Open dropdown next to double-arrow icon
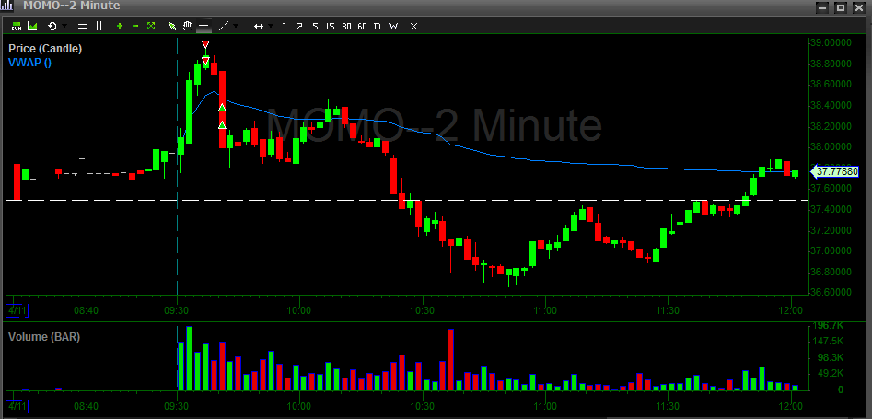 (x=271, y=26)
